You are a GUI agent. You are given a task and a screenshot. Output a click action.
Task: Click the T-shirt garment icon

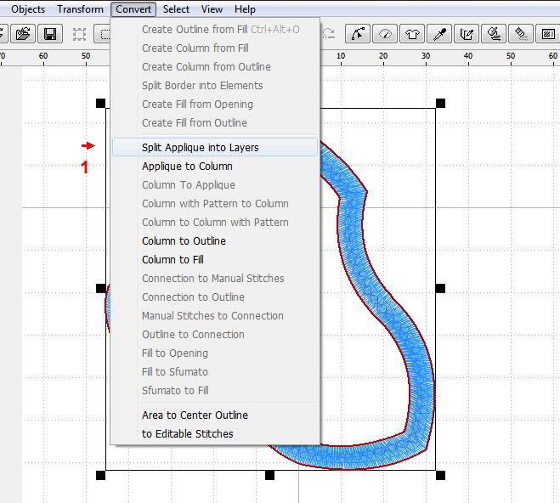[x=413, y=35]
